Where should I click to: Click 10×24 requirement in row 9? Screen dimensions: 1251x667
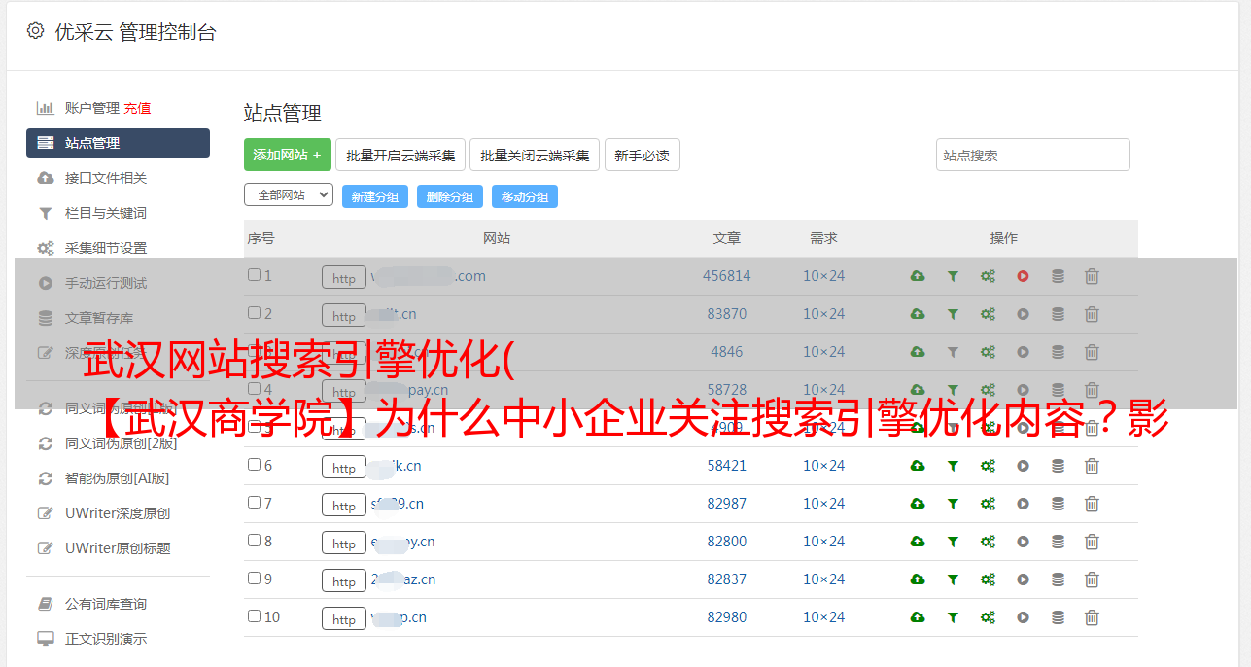823,579
